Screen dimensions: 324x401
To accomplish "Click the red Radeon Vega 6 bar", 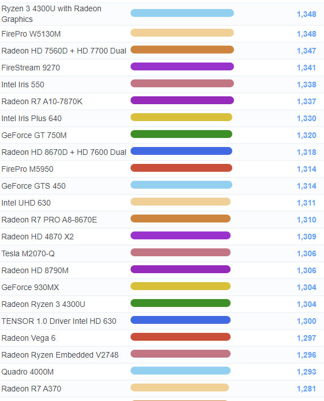I will [x=181, y=337].
